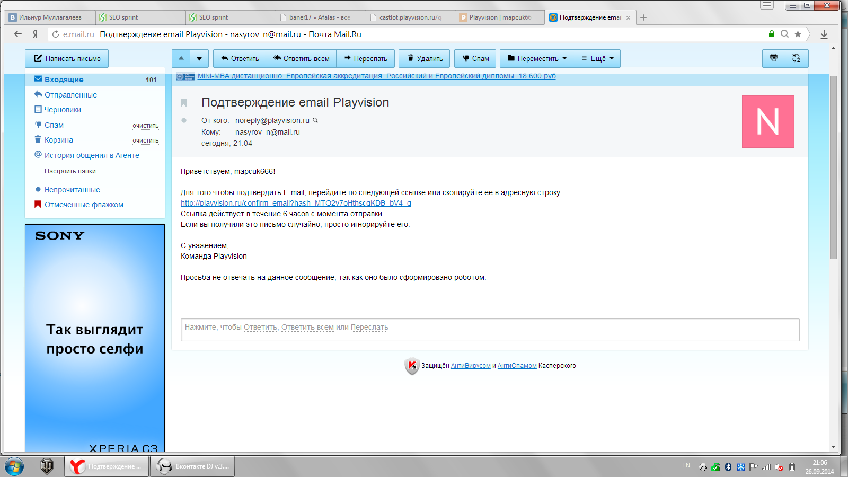The height and width of the screenshot is (477, 848).
Task: Click the zoom magnifier icon in address bar
Action: click(785, 34)
